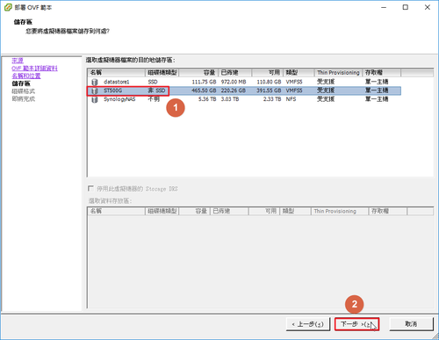This screenshot has height=340, width=439.
Task: Click the NFS type cell
Action: [x=291, y=99]
